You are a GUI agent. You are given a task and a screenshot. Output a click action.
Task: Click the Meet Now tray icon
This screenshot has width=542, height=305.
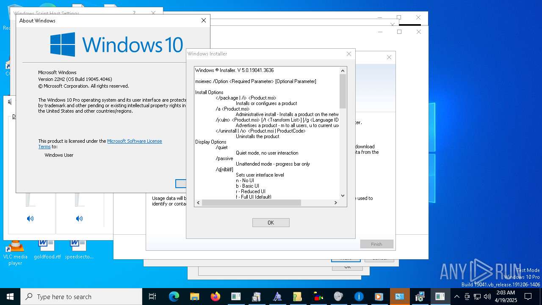[x=467, y=297]
